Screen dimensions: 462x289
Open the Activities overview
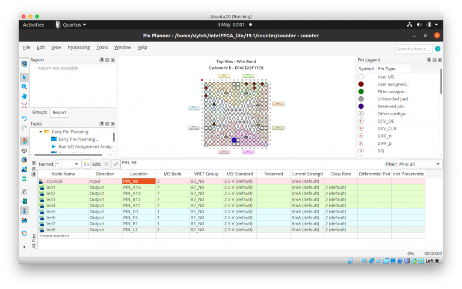[33, 25]
